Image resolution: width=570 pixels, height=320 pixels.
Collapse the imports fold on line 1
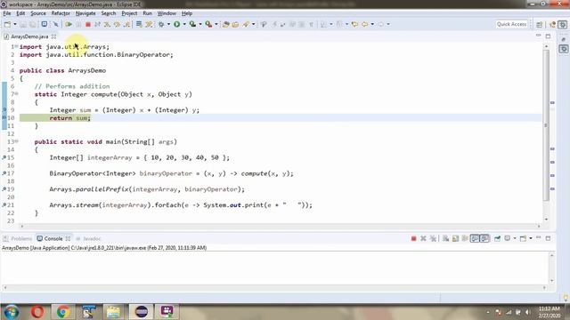click(x=16, y=46)
